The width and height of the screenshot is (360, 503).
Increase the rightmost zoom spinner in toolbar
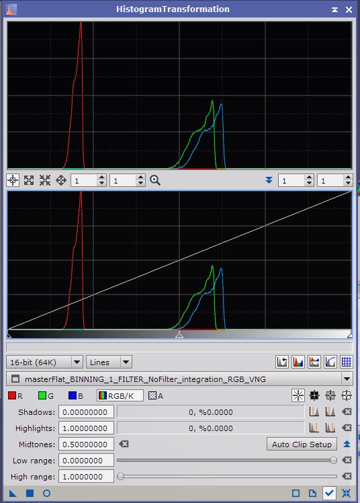pyautogui.click(x=348, y=177)
